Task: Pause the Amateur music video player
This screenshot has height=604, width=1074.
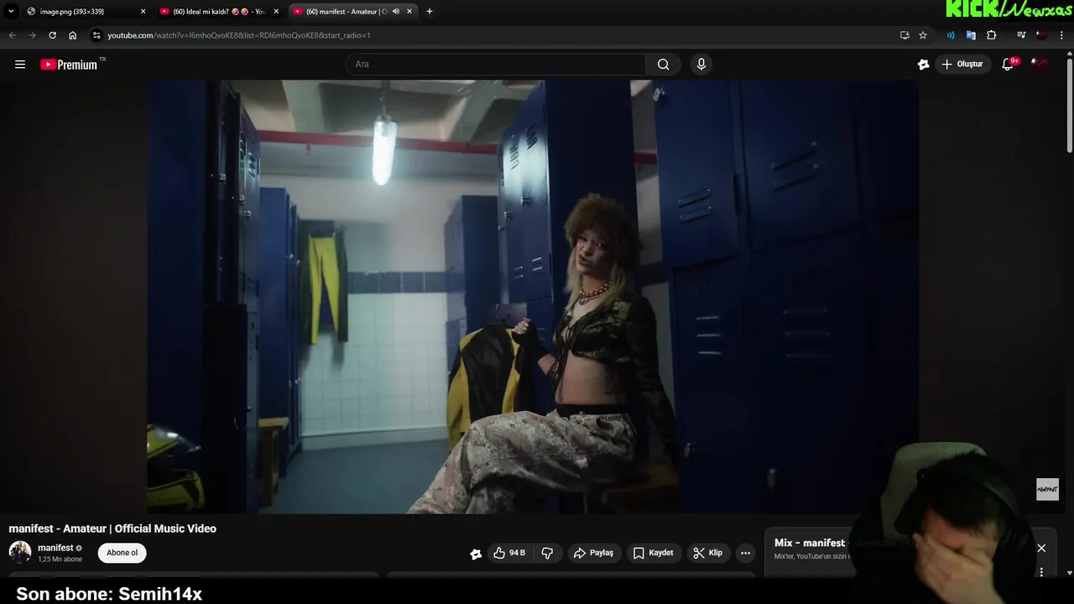Action: 533,296
